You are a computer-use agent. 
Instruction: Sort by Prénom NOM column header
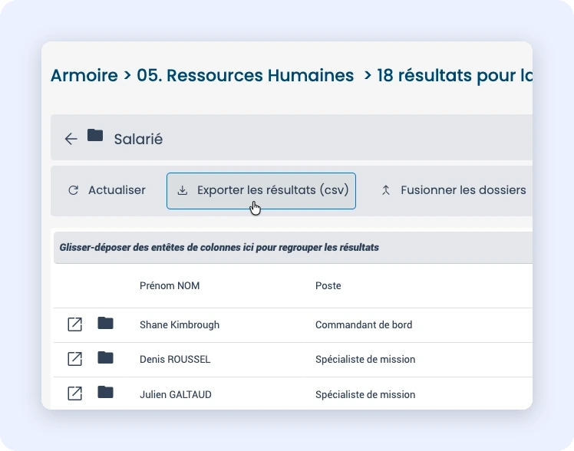click(170, 285)
